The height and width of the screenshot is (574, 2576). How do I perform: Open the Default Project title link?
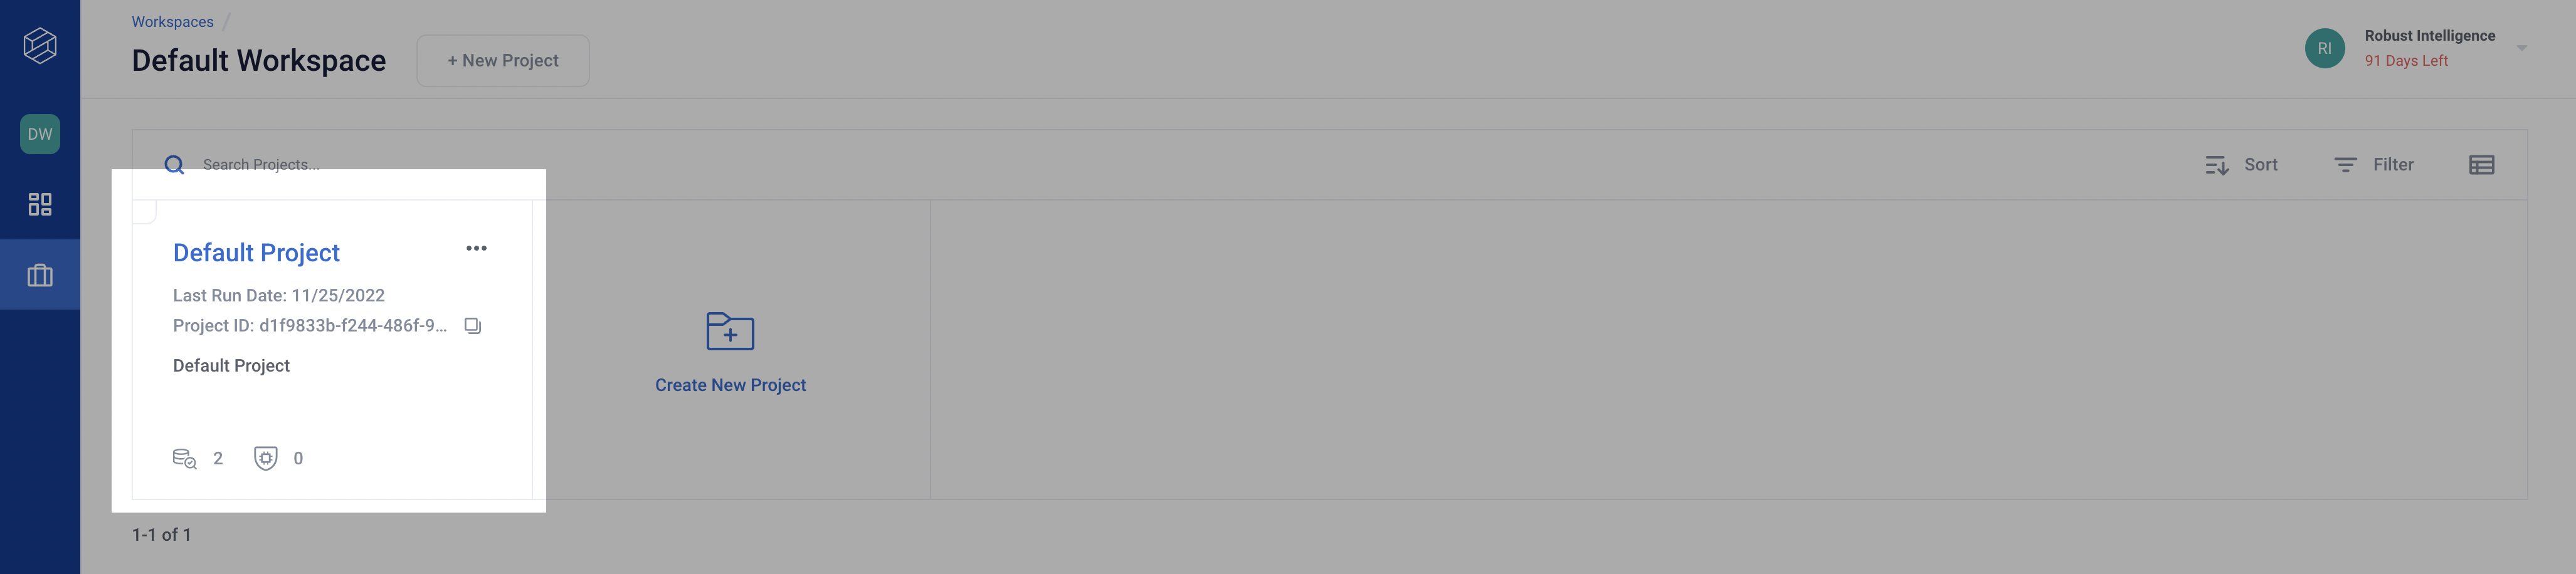256,253
